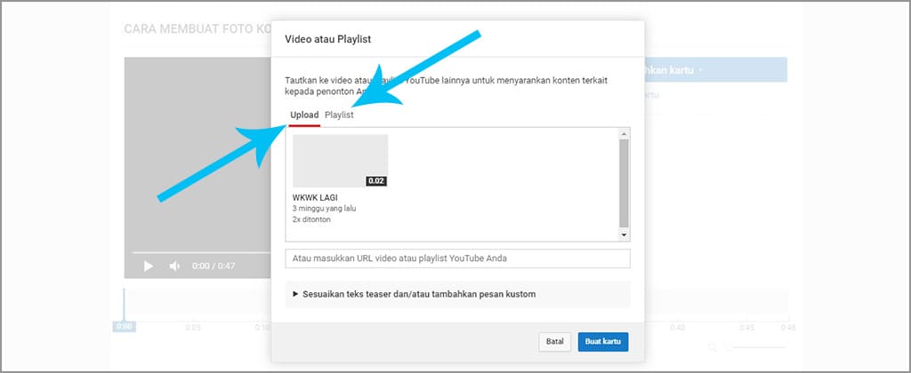Switch to the Playlist tab
This screenshot has height=373, width=911.
click(339, 115)
